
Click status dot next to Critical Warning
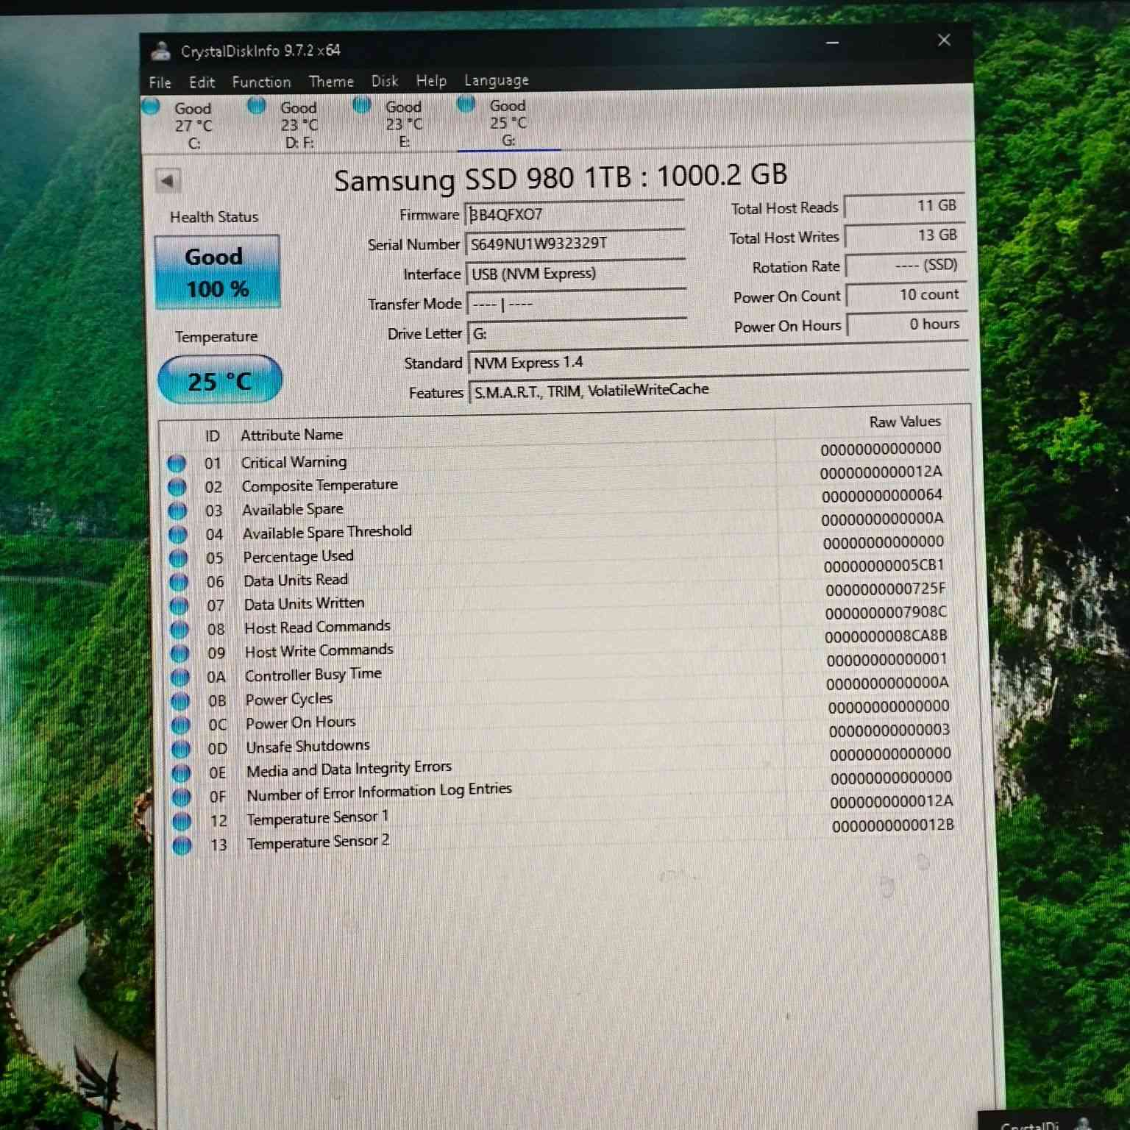(x=177, y=463)
